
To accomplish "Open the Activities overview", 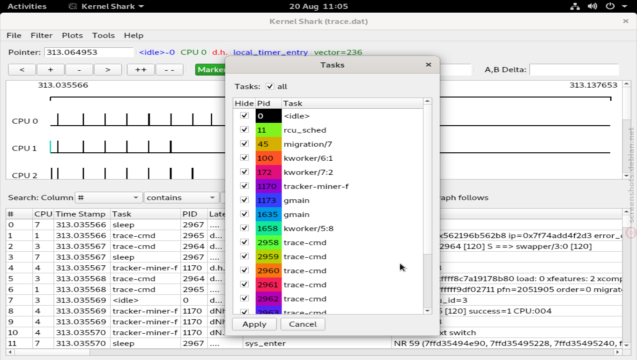I will tap(27, 6).
